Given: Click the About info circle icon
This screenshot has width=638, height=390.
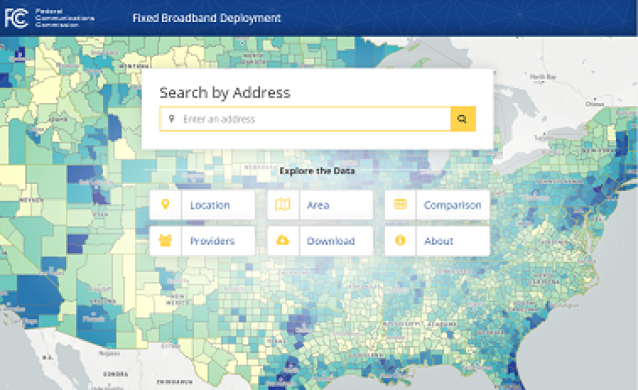Looking at the screenshot, I should [x=400, y=241].
